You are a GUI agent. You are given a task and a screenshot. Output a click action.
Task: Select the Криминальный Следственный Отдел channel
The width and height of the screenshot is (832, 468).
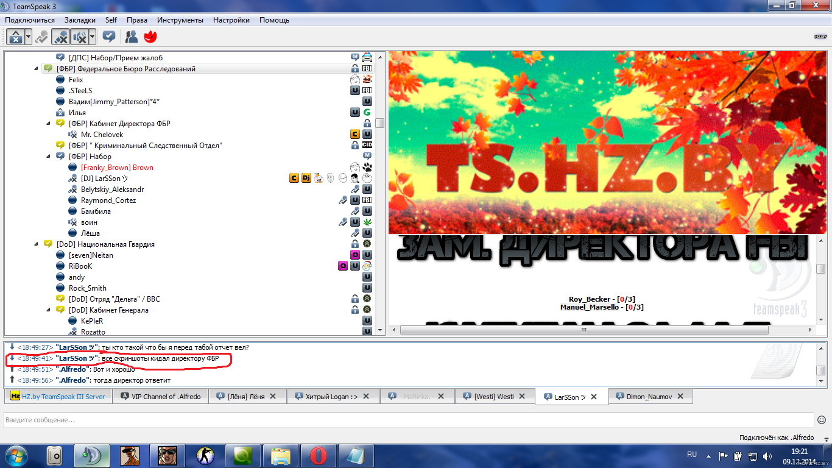pos(145,146)
